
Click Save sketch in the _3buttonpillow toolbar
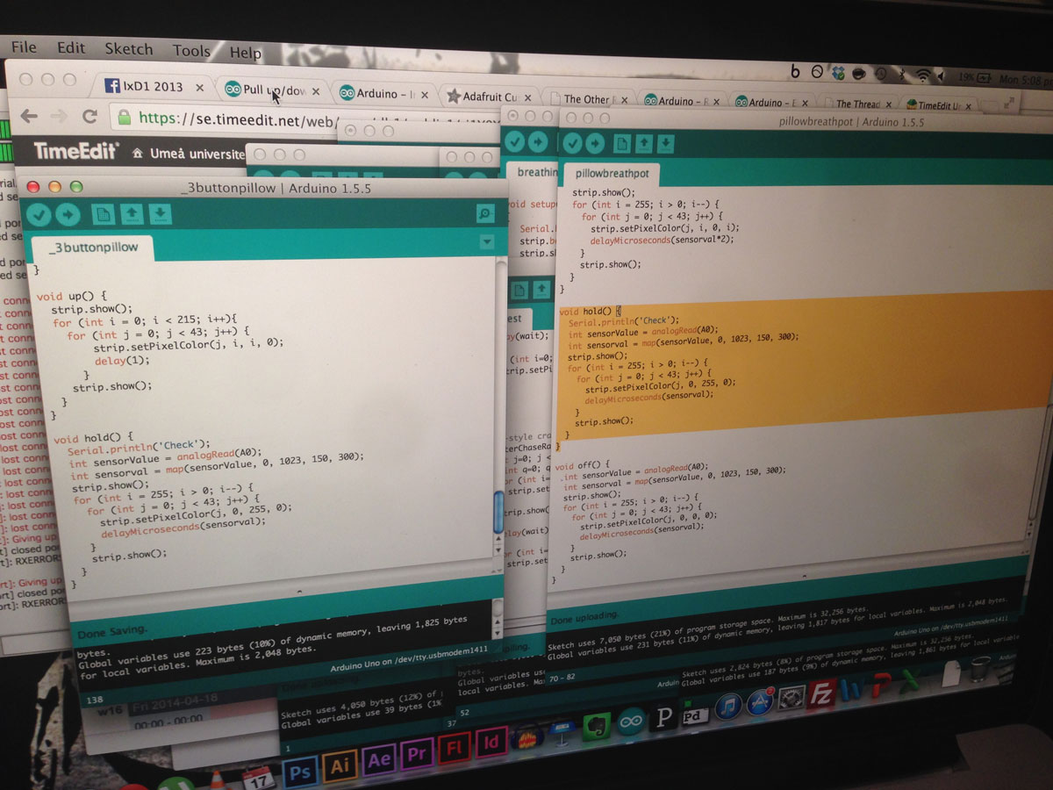[x=160, y=213]
